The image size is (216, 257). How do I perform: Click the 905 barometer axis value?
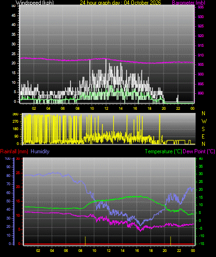(201, 64)
